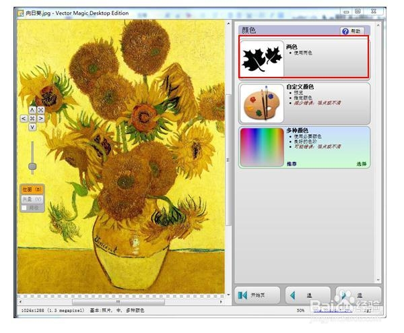Pan the preview up with the up arrow
The image size is (404, 333).
(x=32, y=110)
